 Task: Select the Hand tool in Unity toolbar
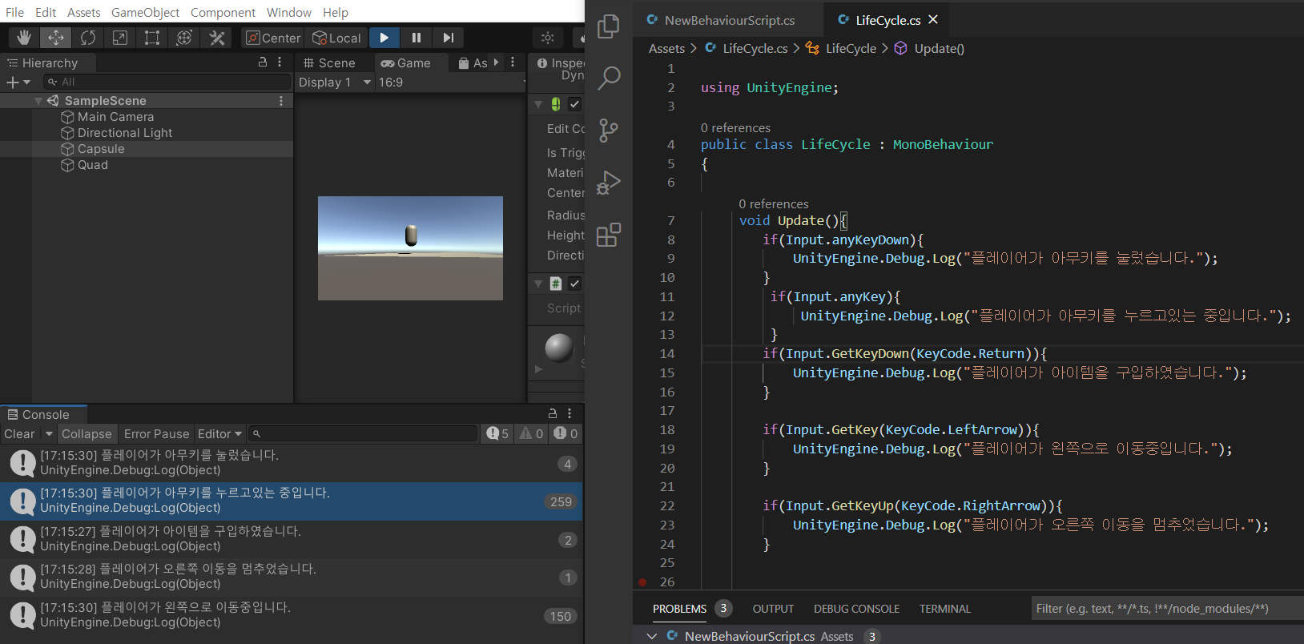[24, 38]
